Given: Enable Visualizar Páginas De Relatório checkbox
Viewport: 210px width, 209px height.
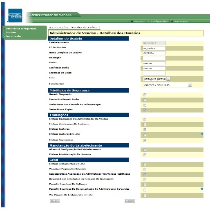Looking at the screenshot, I should pyautogui.click(x=145, y=169).
